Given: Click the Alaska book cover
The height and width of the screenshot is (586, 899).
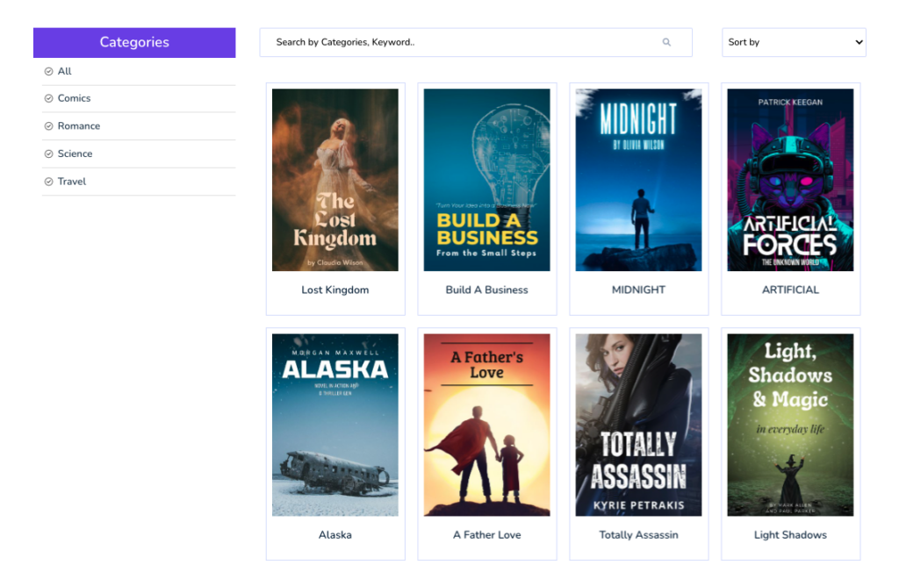Looking at the screenshot, I should pyautogui.click(x=334, y=425).
